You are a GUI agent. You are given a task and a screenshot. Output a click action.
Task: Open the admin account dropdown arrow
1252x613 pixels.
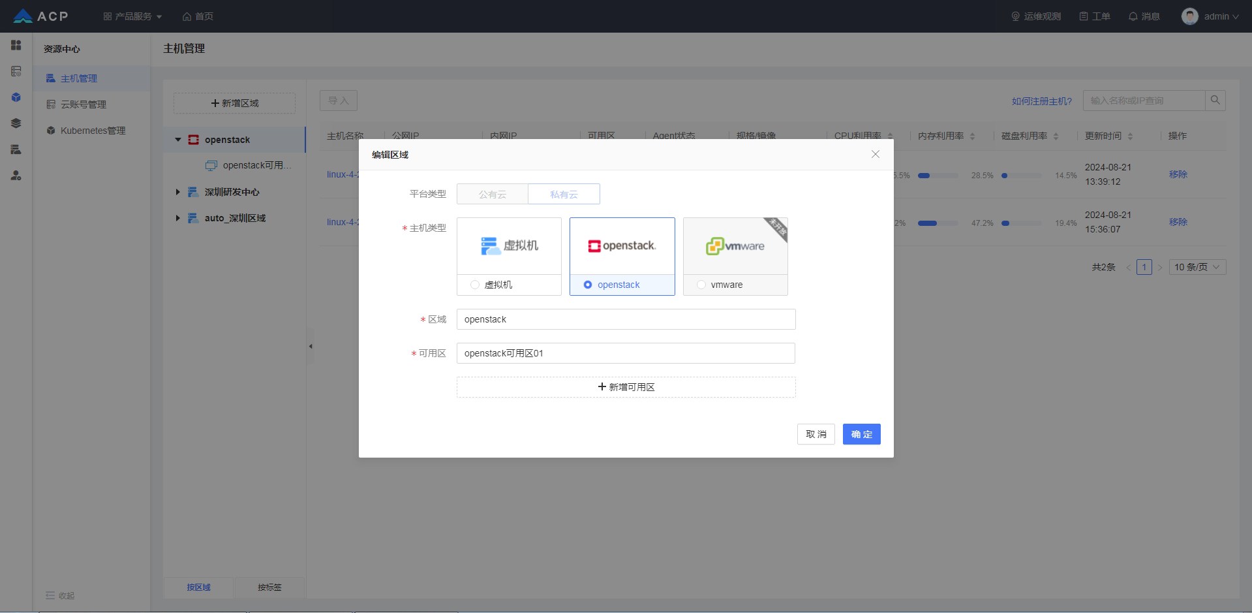point(1236,17)
